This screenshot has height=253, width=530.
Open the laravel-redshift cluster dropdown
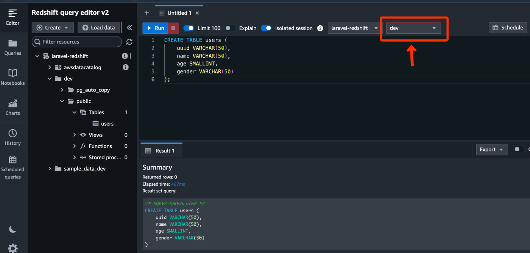click(354, 28)
